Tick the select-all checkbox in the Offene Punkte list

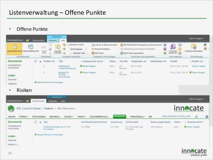click(36, 61)
